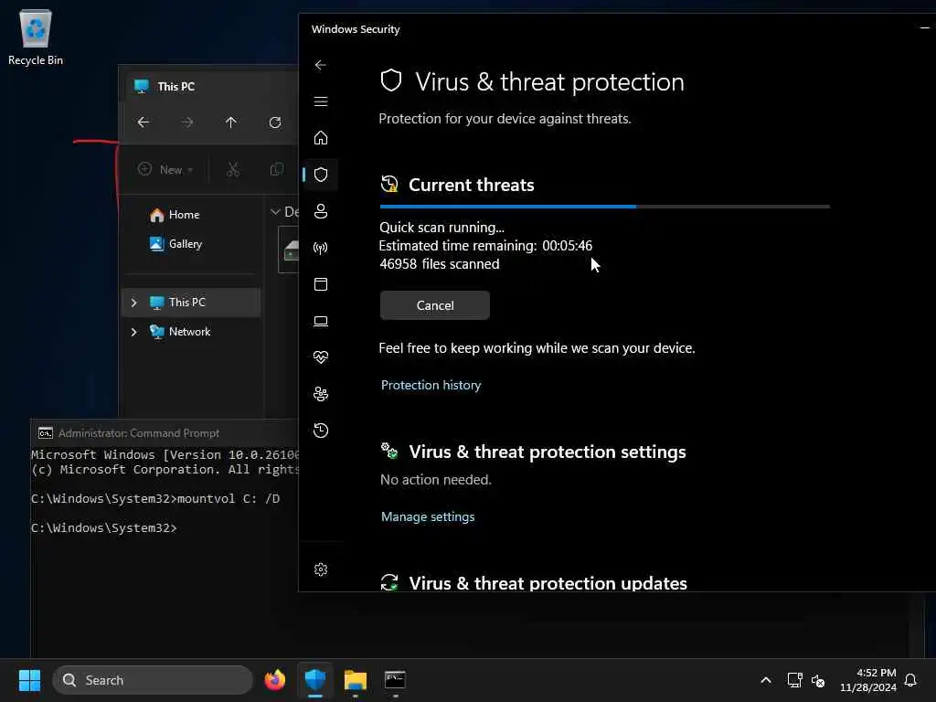The image size is (936, 702).
Task: Open File Explorer from the taskbar
Action: (x=356, y=680)
